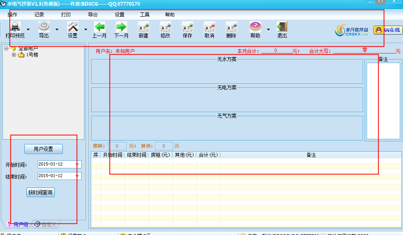Save the record with 保存 icon

click(188, 28)
